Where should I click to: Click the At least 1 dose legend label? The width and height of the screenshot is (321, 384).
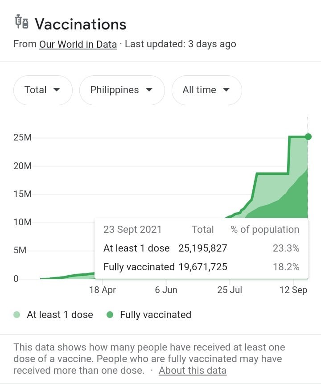(x=60, y=315)
